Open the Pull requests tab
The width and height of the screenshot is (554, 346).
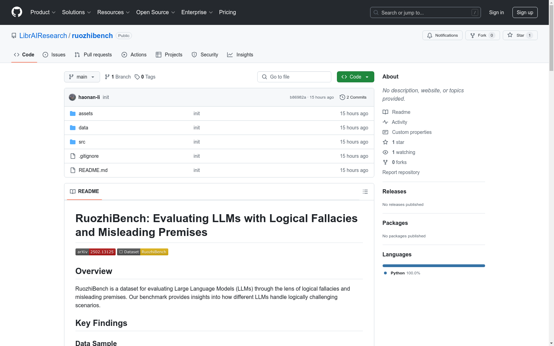[93, 55]
